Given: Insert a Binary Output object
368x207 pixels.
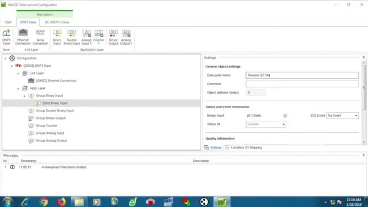Looking at the screenshot, I should tap(113, 37).
